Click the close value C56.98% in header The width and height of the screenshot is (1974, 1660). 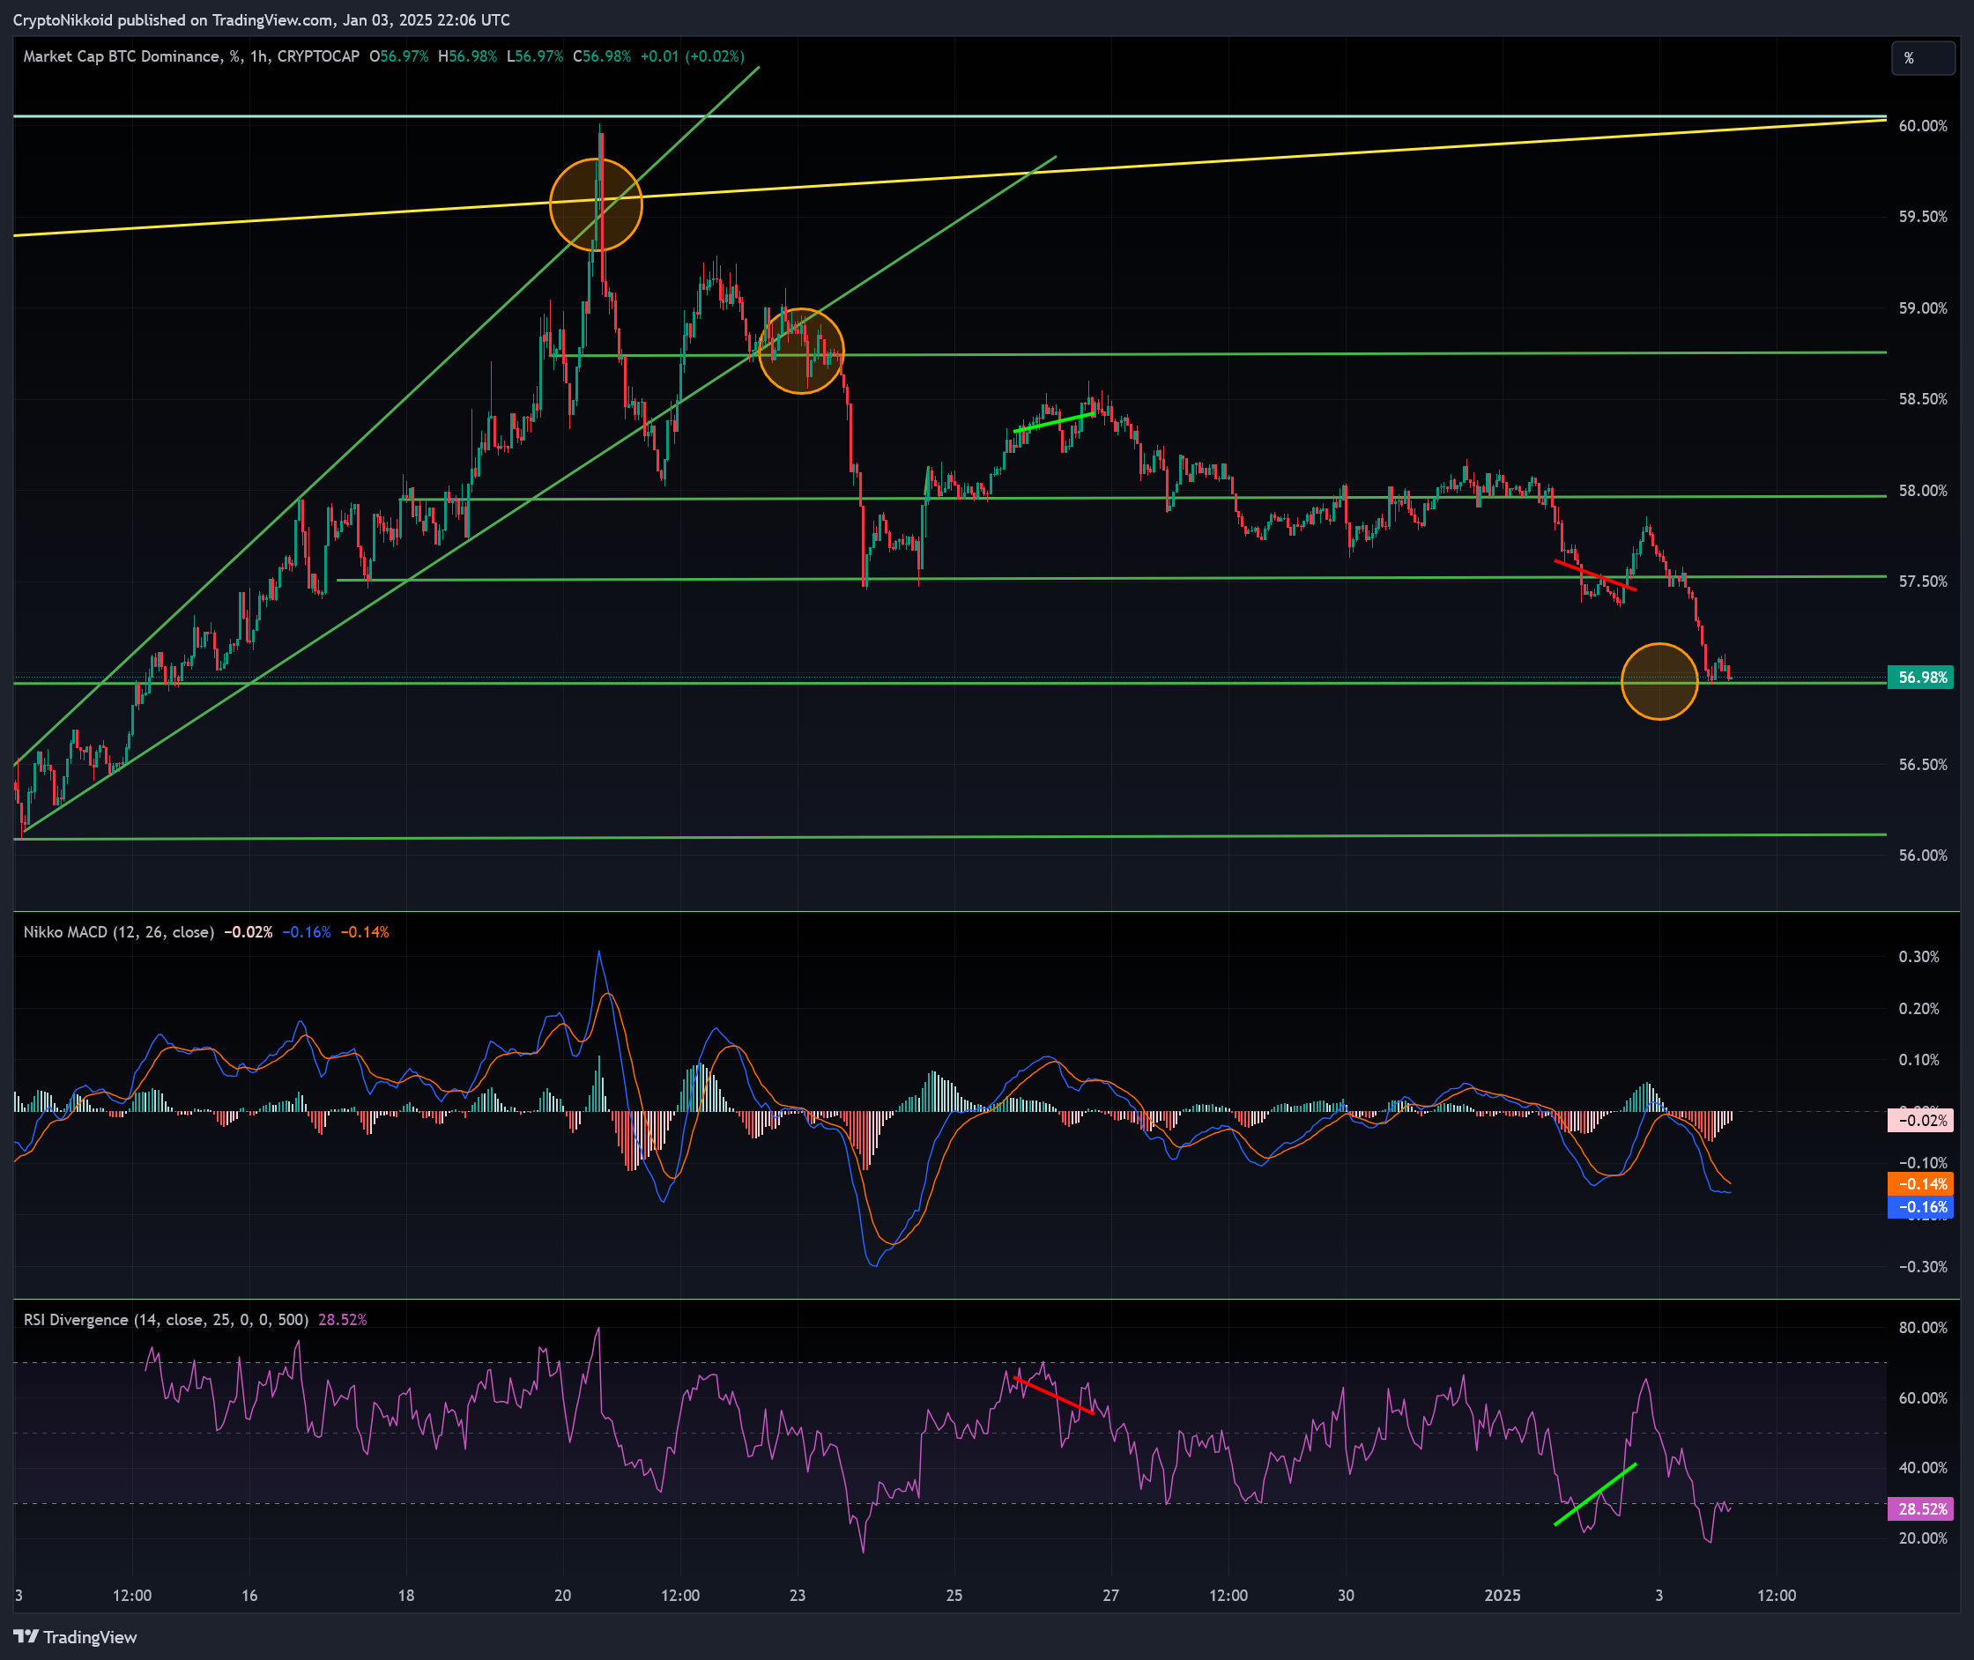coord(603,56)
